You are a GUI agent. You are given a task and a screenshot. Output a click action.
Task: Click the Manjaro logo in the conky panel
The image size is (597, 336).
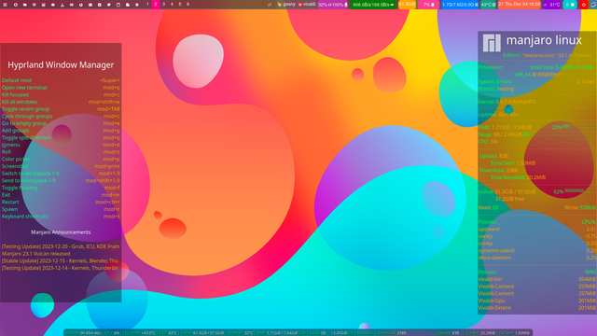[492, 43]
